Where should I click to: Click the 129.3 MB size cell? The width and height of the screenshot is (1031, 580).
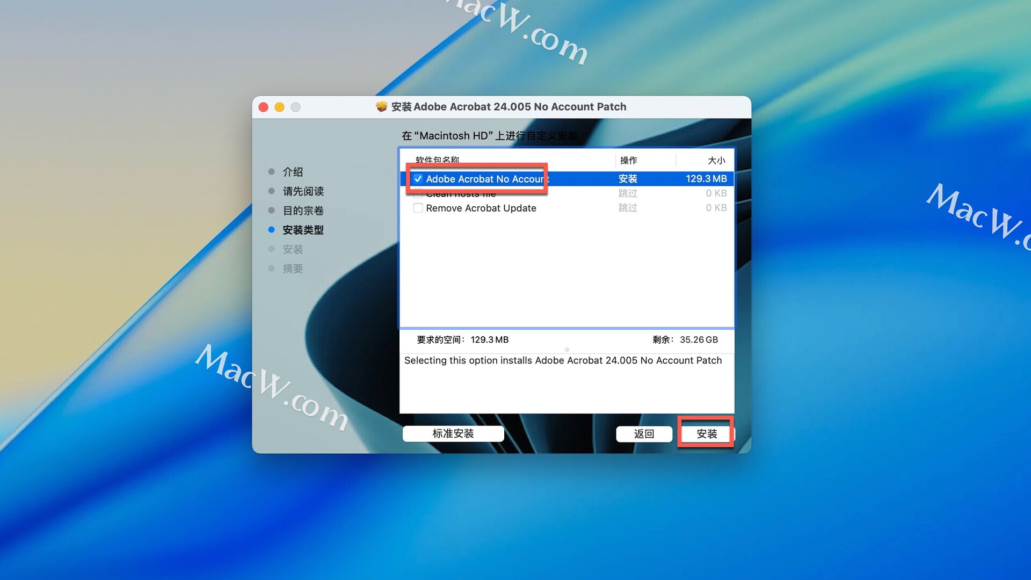point(706,179)
